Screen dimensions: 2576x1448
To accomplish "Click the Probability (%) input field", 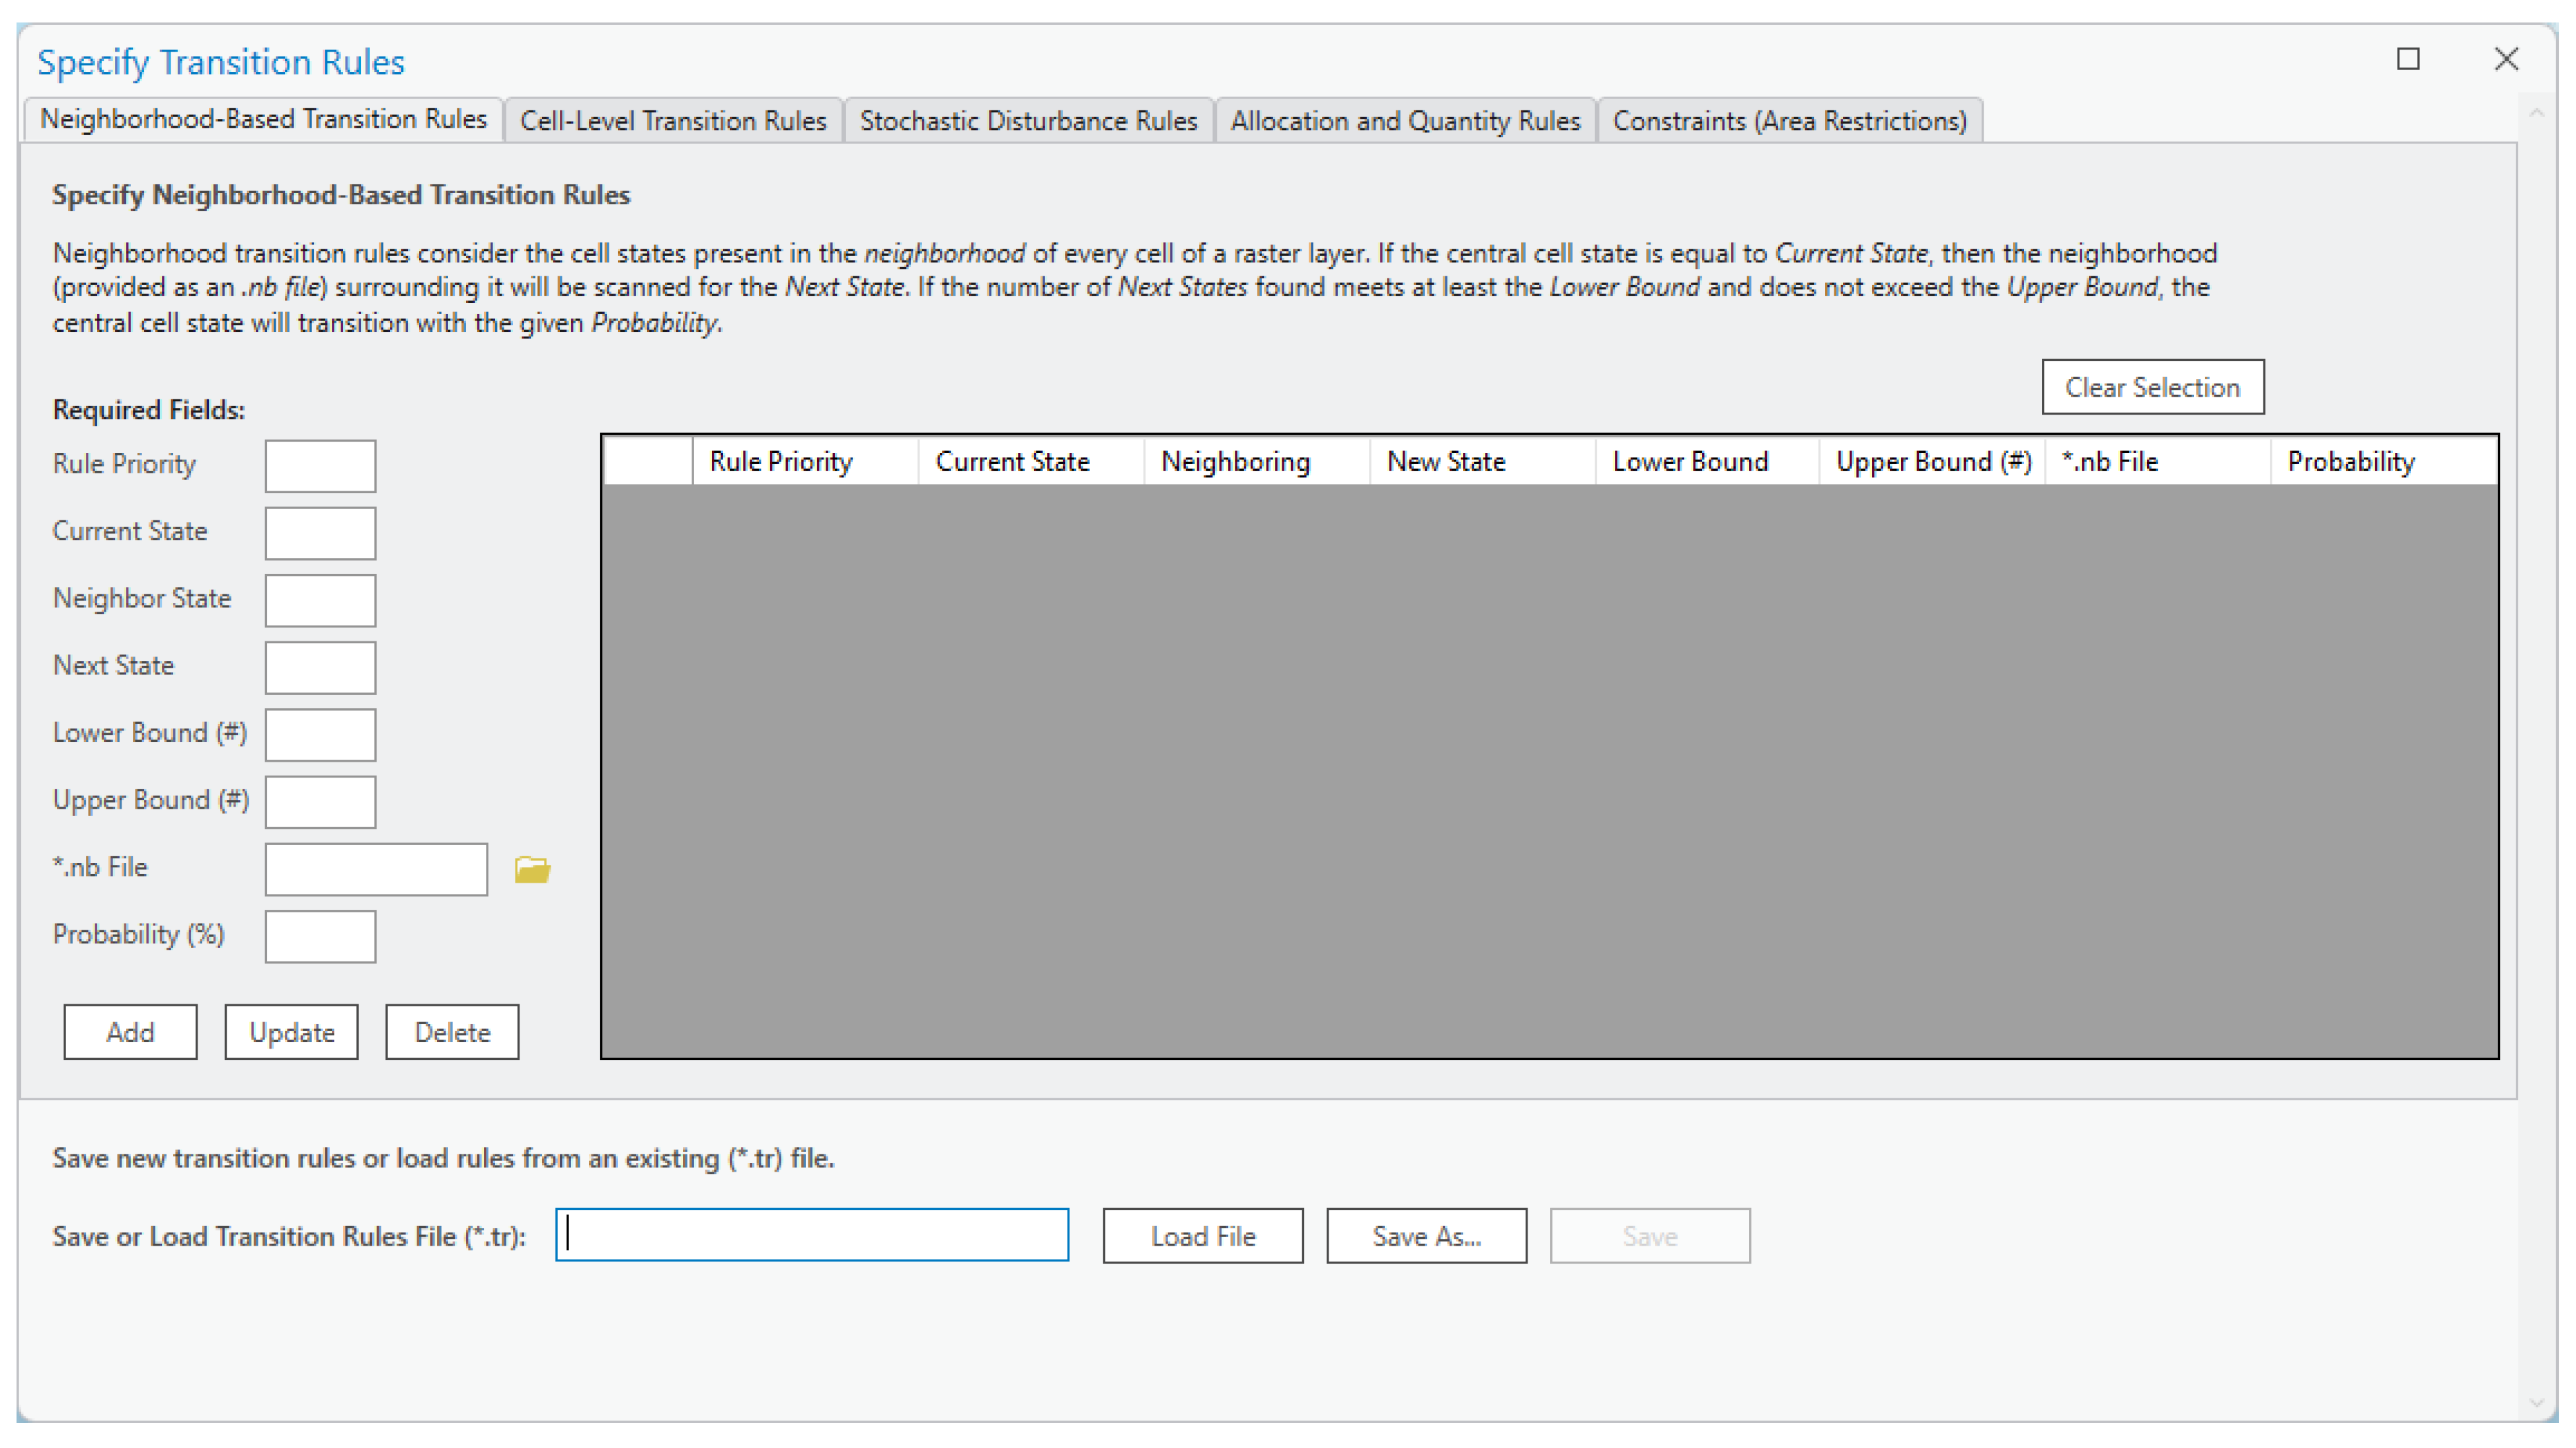I will coord(320,936).
